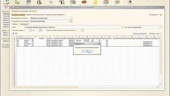This screenshot has width=170, height=96.
Task: Open the Все действия menu
Action: point(154,15)
